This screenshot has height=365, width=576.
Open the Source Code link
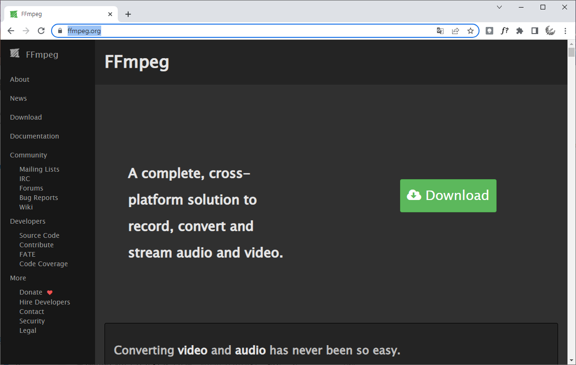tap(39, 235)
